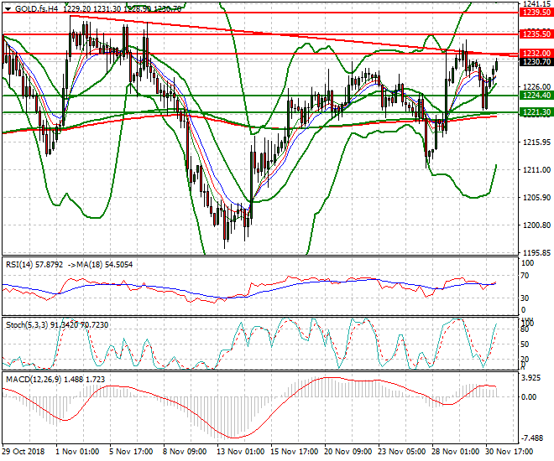The height and width of the screenshot is (461, 554).
Task: Select the 1239.50 resistance level label
Action: click(536, 13)
